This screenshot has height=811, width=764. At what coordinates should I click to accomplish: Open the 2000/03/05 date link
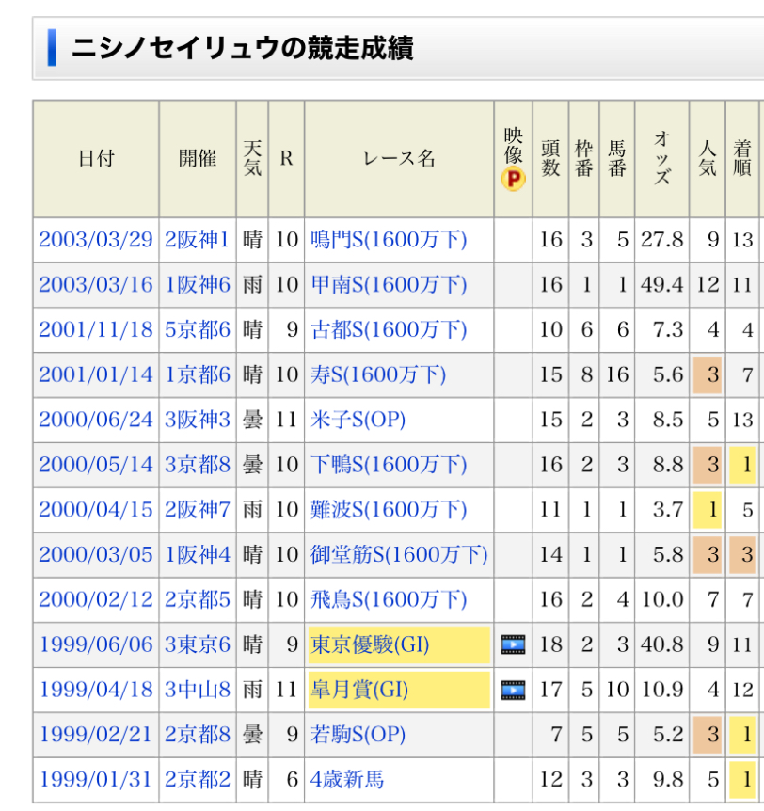tap(96, 554)
